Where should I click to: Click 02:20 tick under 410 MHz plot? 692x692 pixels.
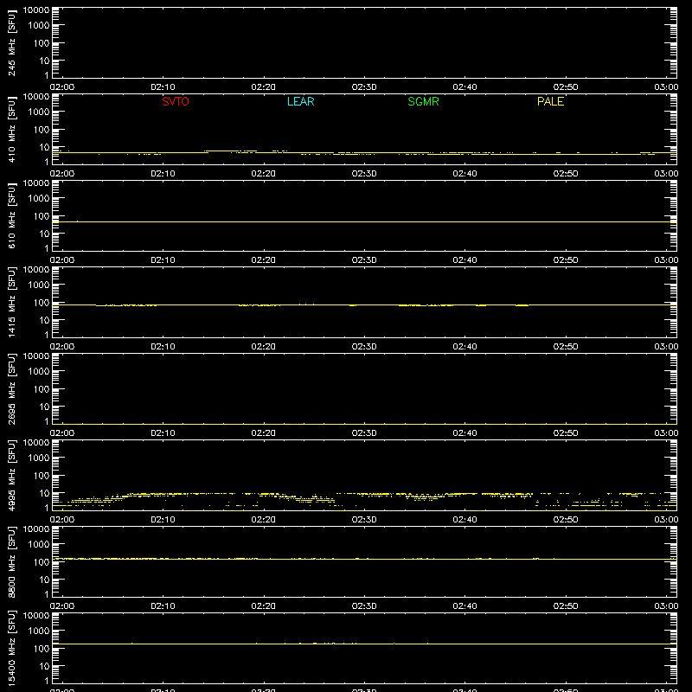click(x=264, y=174)
